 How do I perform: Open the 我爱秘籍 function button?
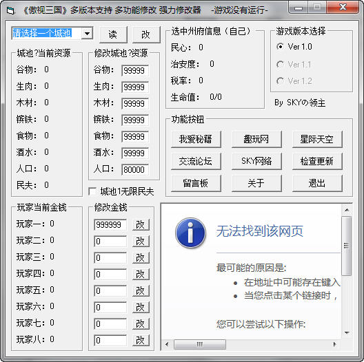point(196,139)
